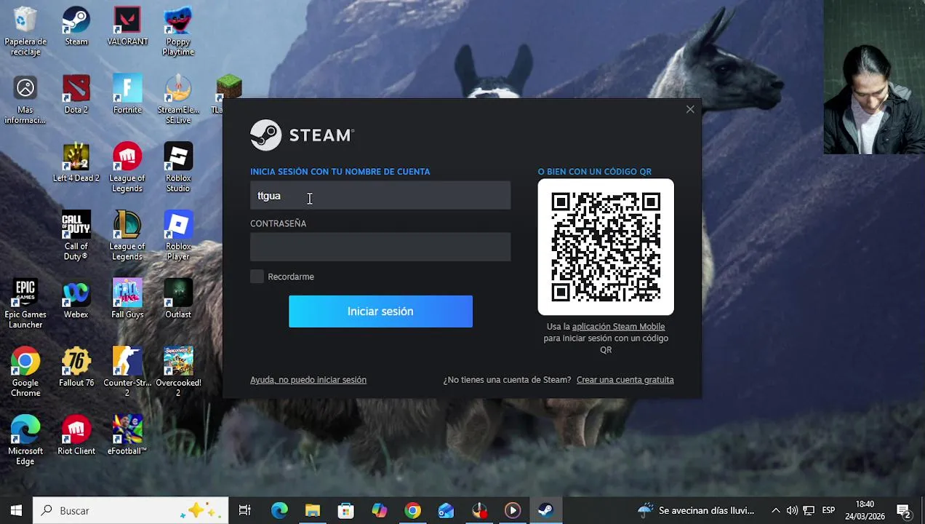
Task: Click the Steam logo in login window
Action: (302, 135)
